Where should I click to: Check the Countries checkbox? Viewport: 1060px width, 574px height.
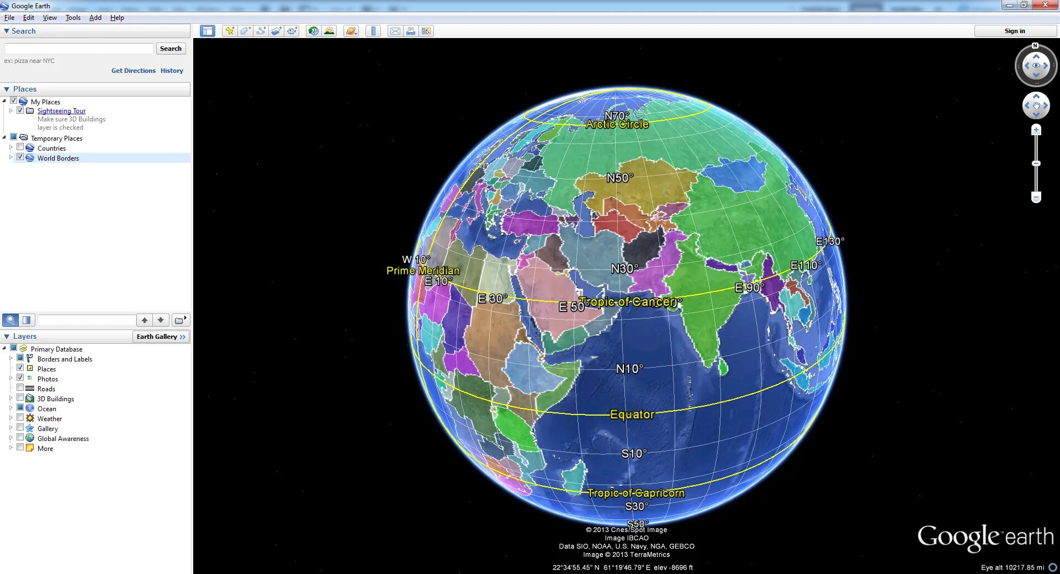pos(20,147)
